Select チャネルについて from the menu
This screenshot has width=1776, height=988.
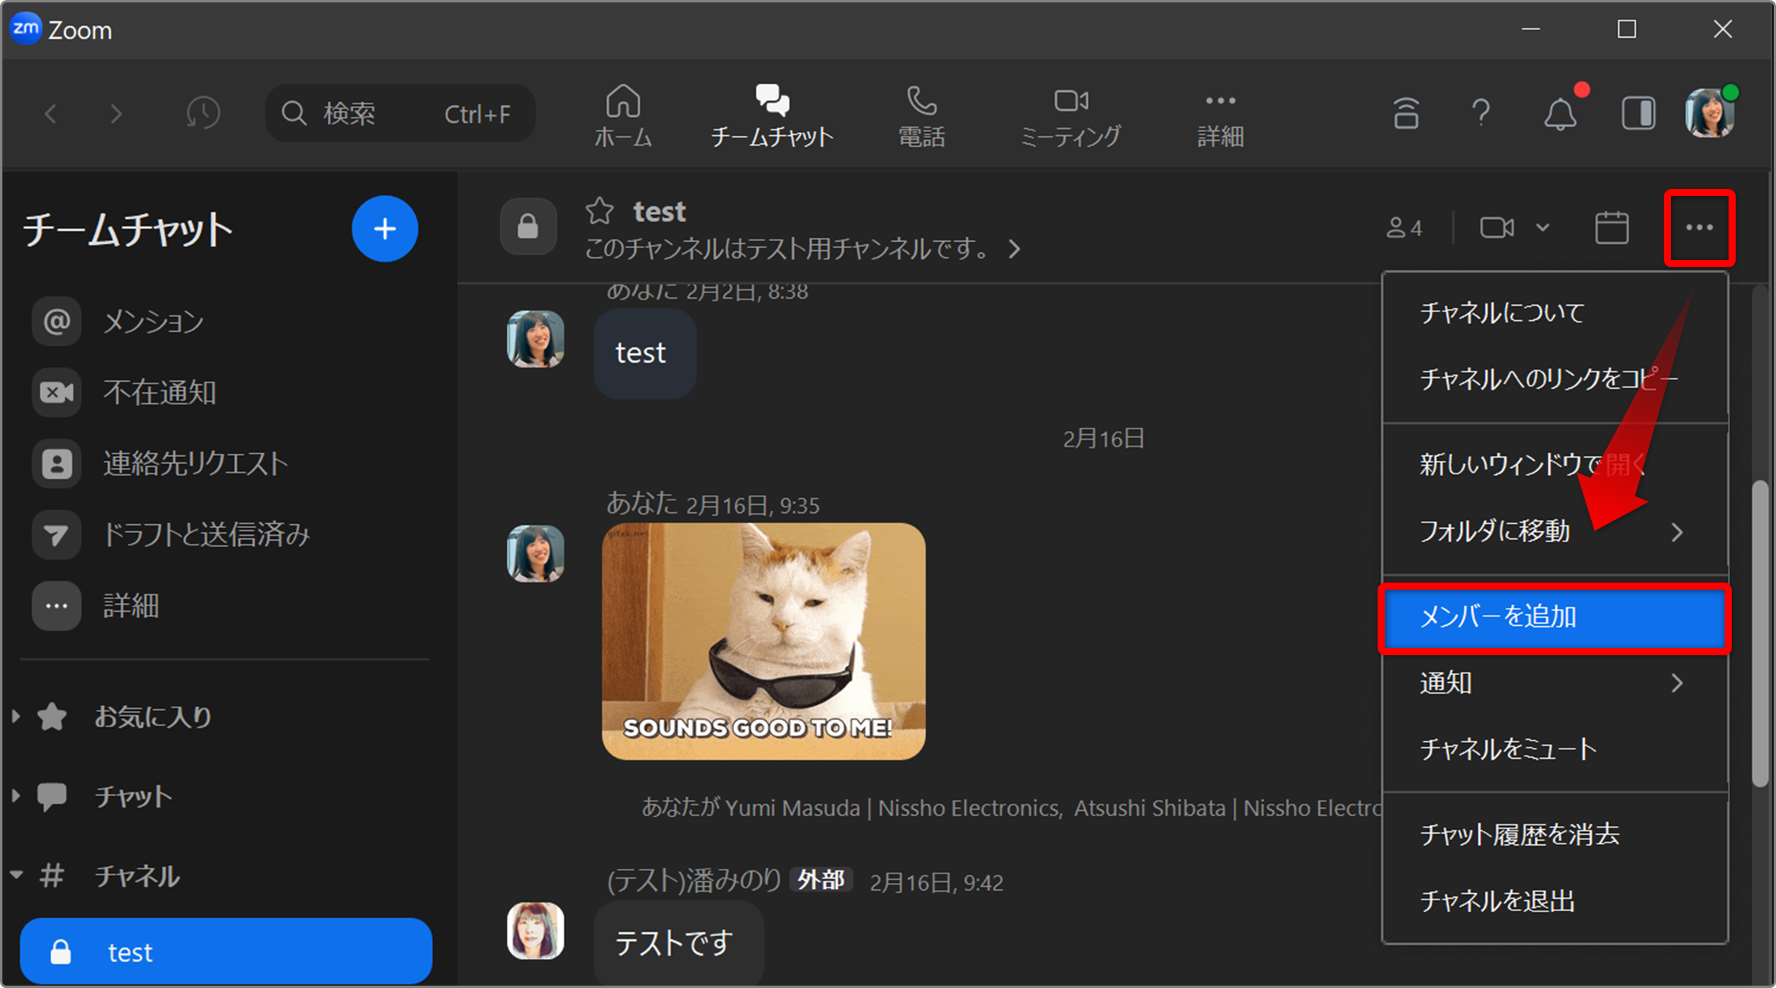[x=1555, y=313]
